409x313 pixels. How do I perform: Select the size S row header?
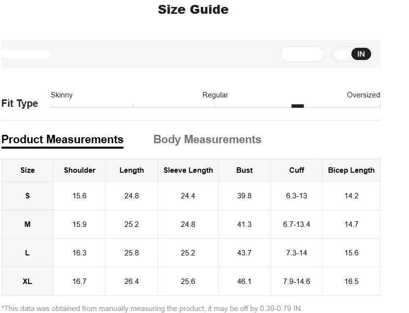tap(28, 196)
